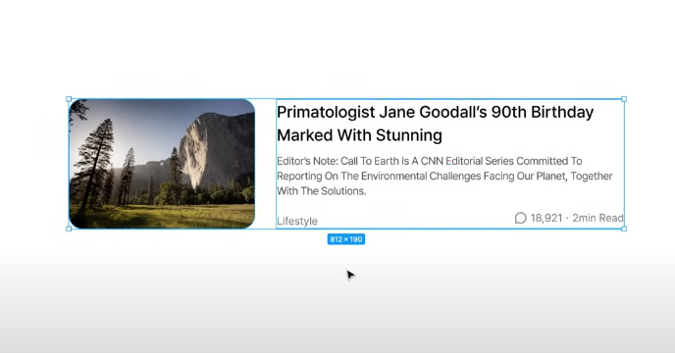Select the '2min Read' text
This screenshot has height=353, width=675.
pyautogui.click(x=597, y=219)
